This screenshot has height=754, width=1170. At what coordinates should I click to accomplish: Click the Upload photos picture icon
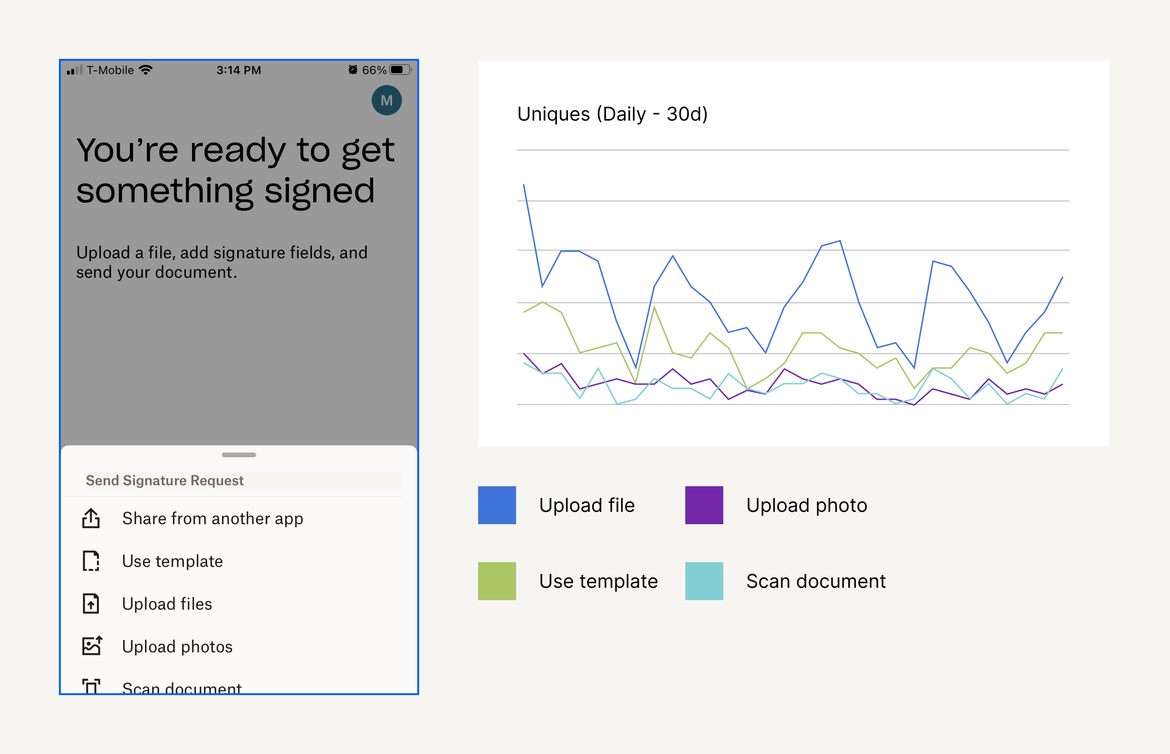click(92, 646)
